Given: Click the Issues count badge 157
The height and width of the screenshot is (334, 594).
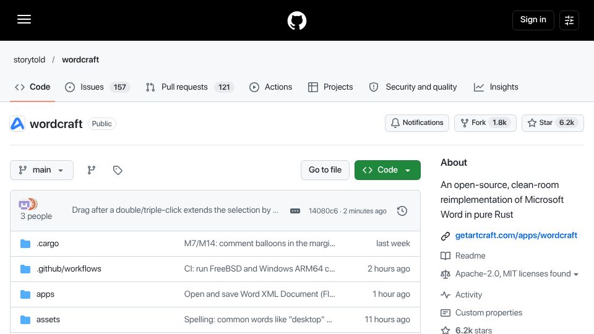Looking at the screenshot, I should coord(119,87).
